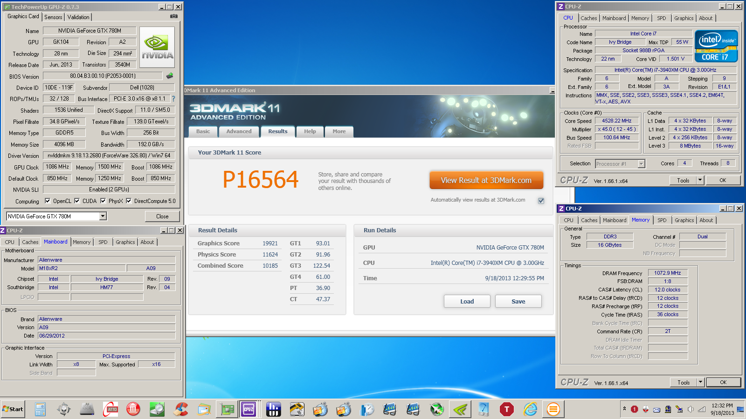
Task: Open the orange striped circle taskbar icon
Action: [x=553, y=409]
